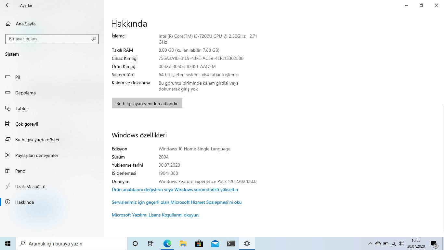Go back using the arrow beside Ayarlar

pyautogui.click(x=8, y=5)
